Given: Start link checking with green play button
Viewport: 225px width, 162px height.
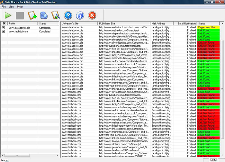Looking at the screenshot, I should tap(8, 15).
